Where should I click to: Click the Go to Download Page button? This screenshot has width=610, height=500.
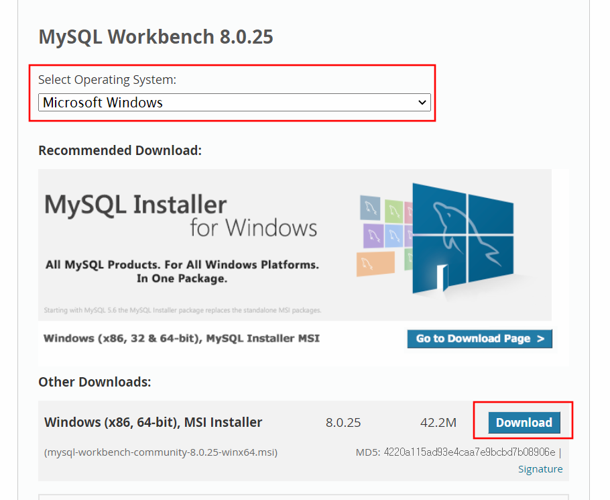coord(480,339)
